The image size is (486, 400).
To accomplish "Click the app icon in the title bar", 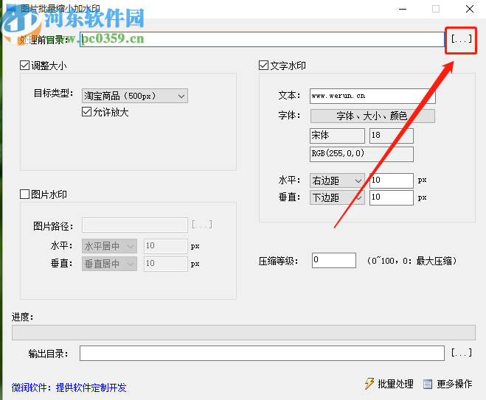I will [x=11, y=8].
